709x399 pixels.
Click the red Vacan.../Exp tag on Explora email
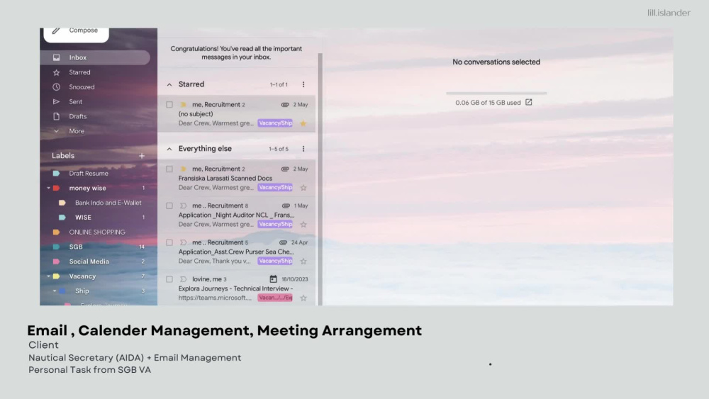click(275, 298)
